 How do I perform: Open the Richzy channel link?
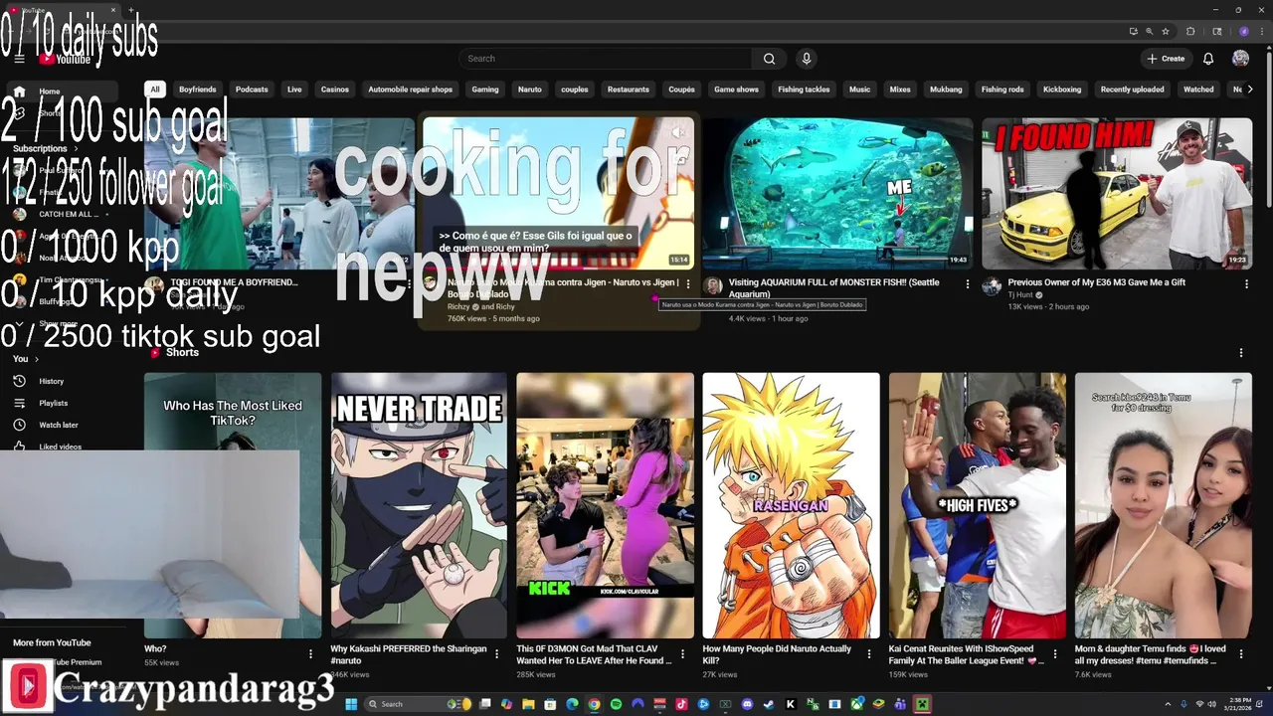(458, 307)
